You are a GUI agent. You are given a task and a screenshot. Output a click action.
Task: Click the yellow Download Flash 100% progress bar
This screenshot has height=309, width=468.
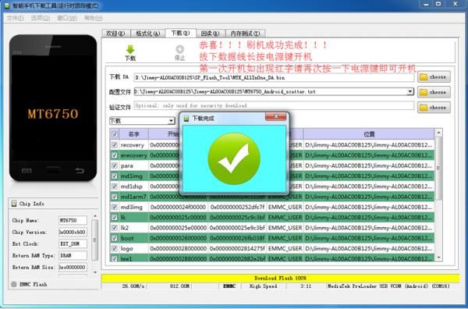(280, 279)
